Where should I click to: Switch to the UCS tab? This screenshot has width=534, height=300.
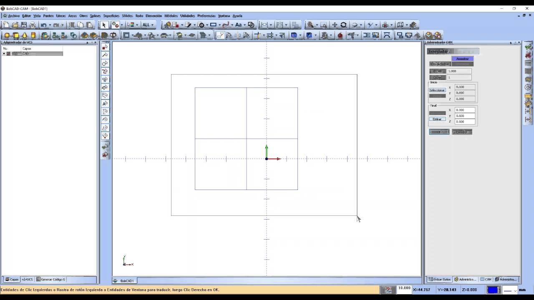(x=28, y=280)
